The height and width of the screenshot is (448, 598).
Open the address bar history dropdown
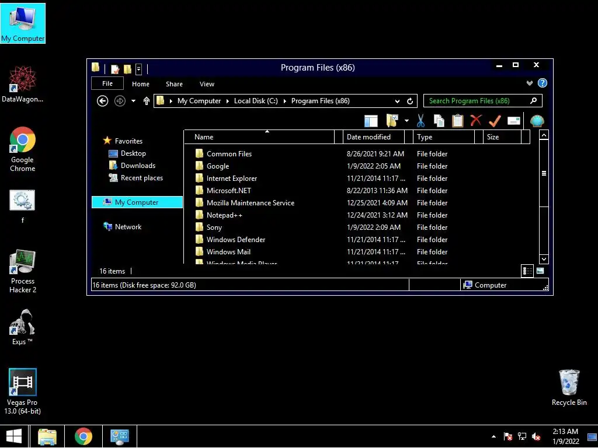pos(397,101)
